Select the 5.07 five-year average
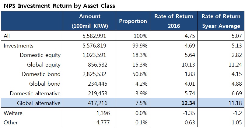 236,36
